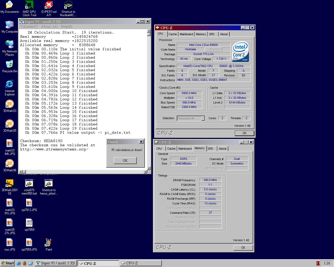Launch 3DMark03 shortcut
334x267 pixels.
pos(10,106)
